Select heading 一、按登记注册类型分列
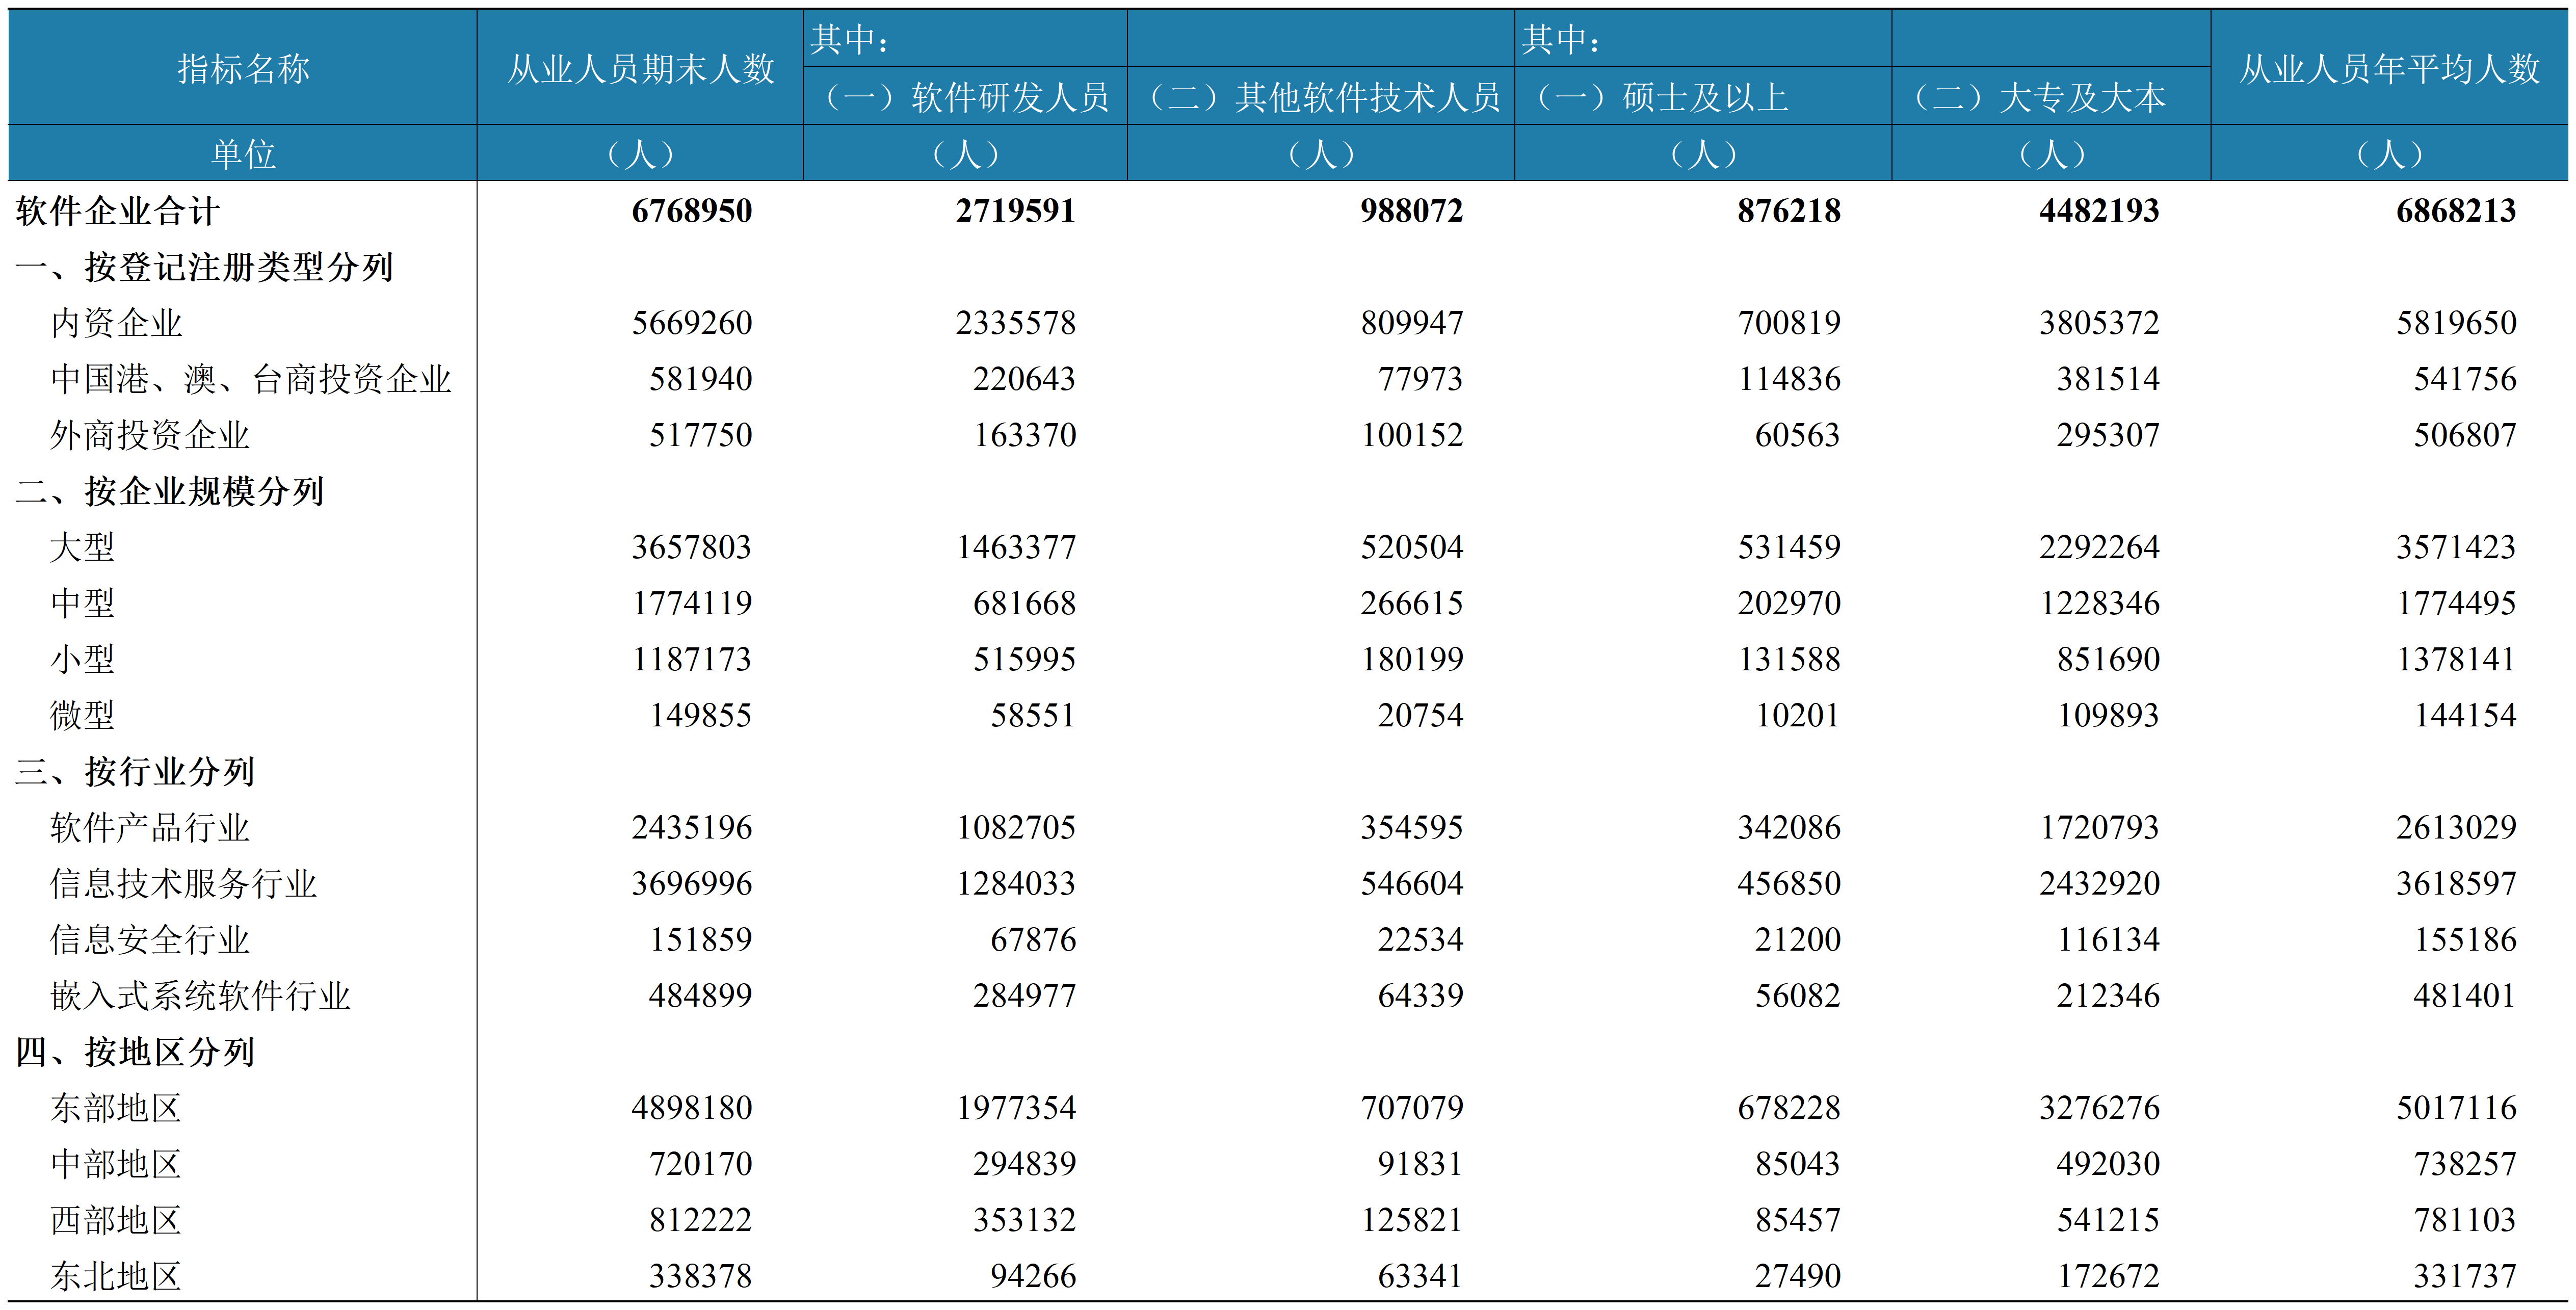This screenshot has height=1310, width=2576. tap(204, 267)
